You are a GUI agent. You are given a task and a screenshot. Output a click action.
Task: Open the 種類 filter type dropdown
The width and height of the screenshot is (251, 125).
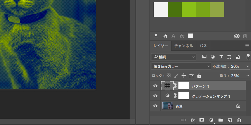tap(174, 57)
